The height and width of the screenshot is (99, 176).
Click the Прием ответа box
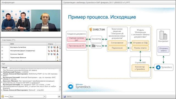pyautogui.click(x=140, y=48)
